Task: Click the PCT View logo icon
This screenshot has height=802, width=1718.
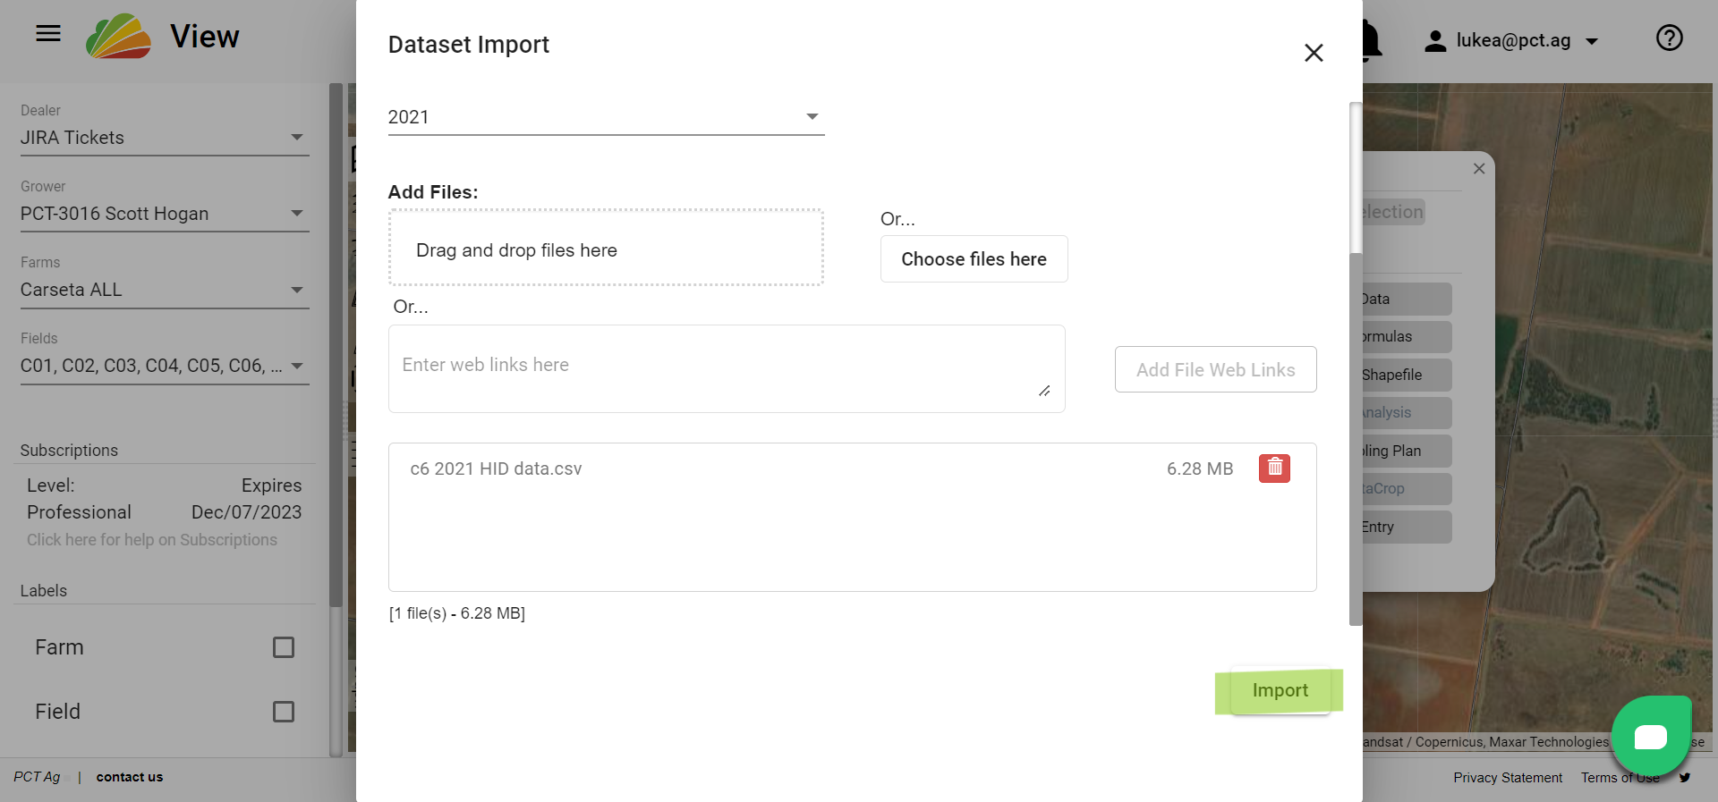Action: (x=119, y=37)
